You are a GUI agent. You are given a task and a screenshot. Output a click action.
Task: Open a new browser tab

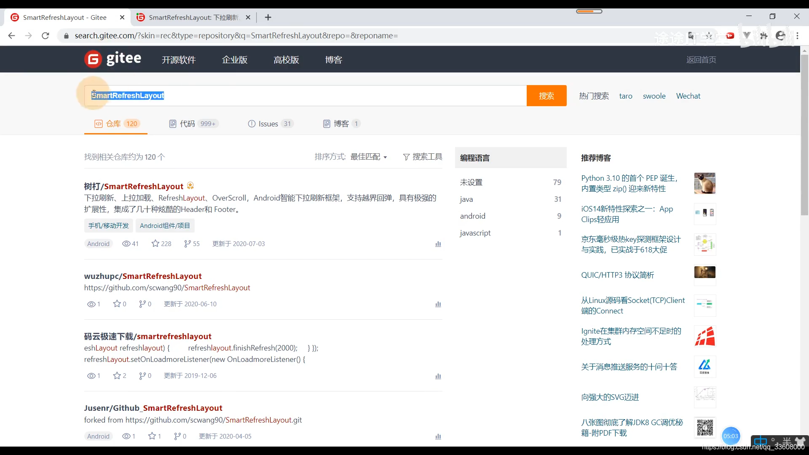[x=268, y=17]
